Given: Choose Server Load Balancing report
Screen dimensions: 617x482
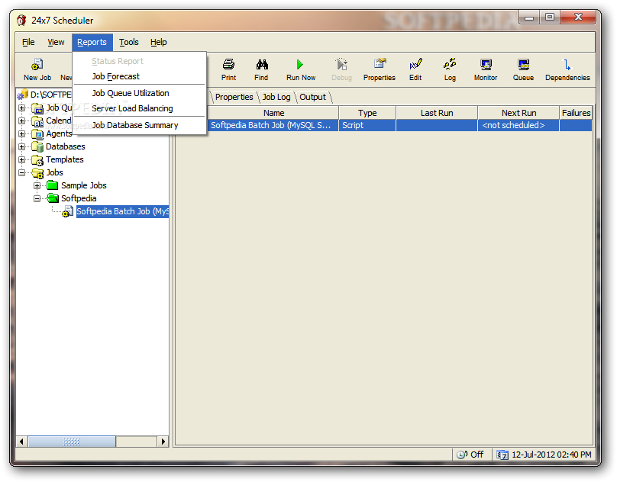Looking at the screenshot, I should point(140,108).
